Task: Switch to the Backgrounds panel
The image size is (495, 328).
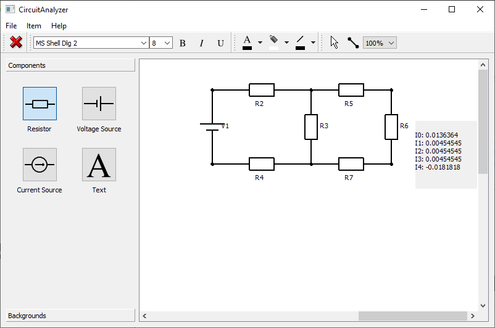Action: coord(70,316)
